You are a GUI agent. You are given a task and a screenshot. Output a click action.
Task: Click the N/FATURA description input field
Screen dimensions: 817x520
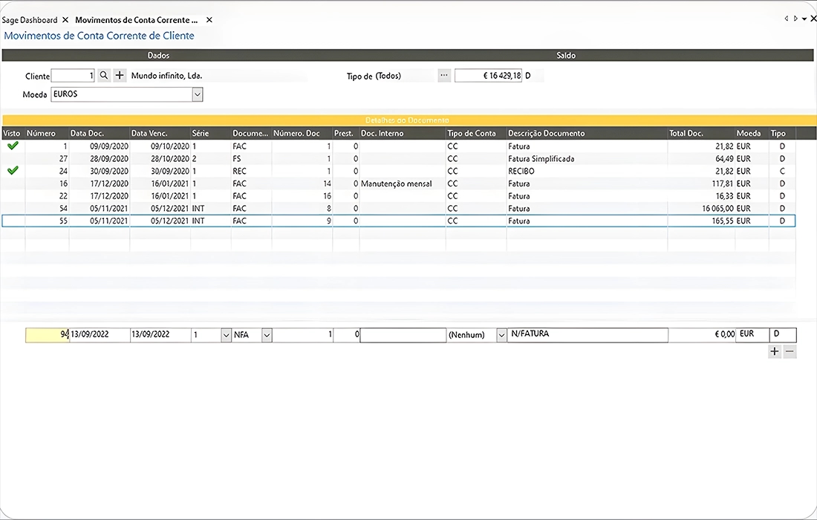pyautogui.click(x=587, y=334)
